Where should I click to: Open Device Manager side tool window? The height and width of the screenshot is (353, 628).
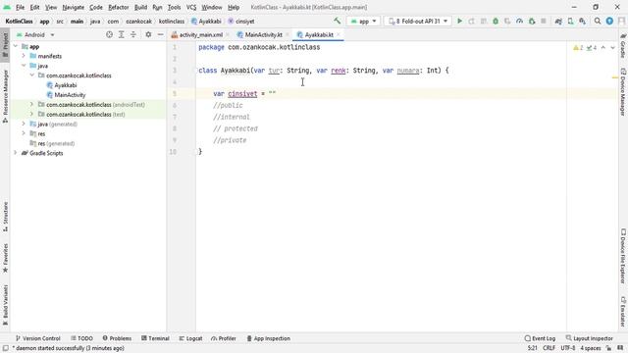pos(623,92)
